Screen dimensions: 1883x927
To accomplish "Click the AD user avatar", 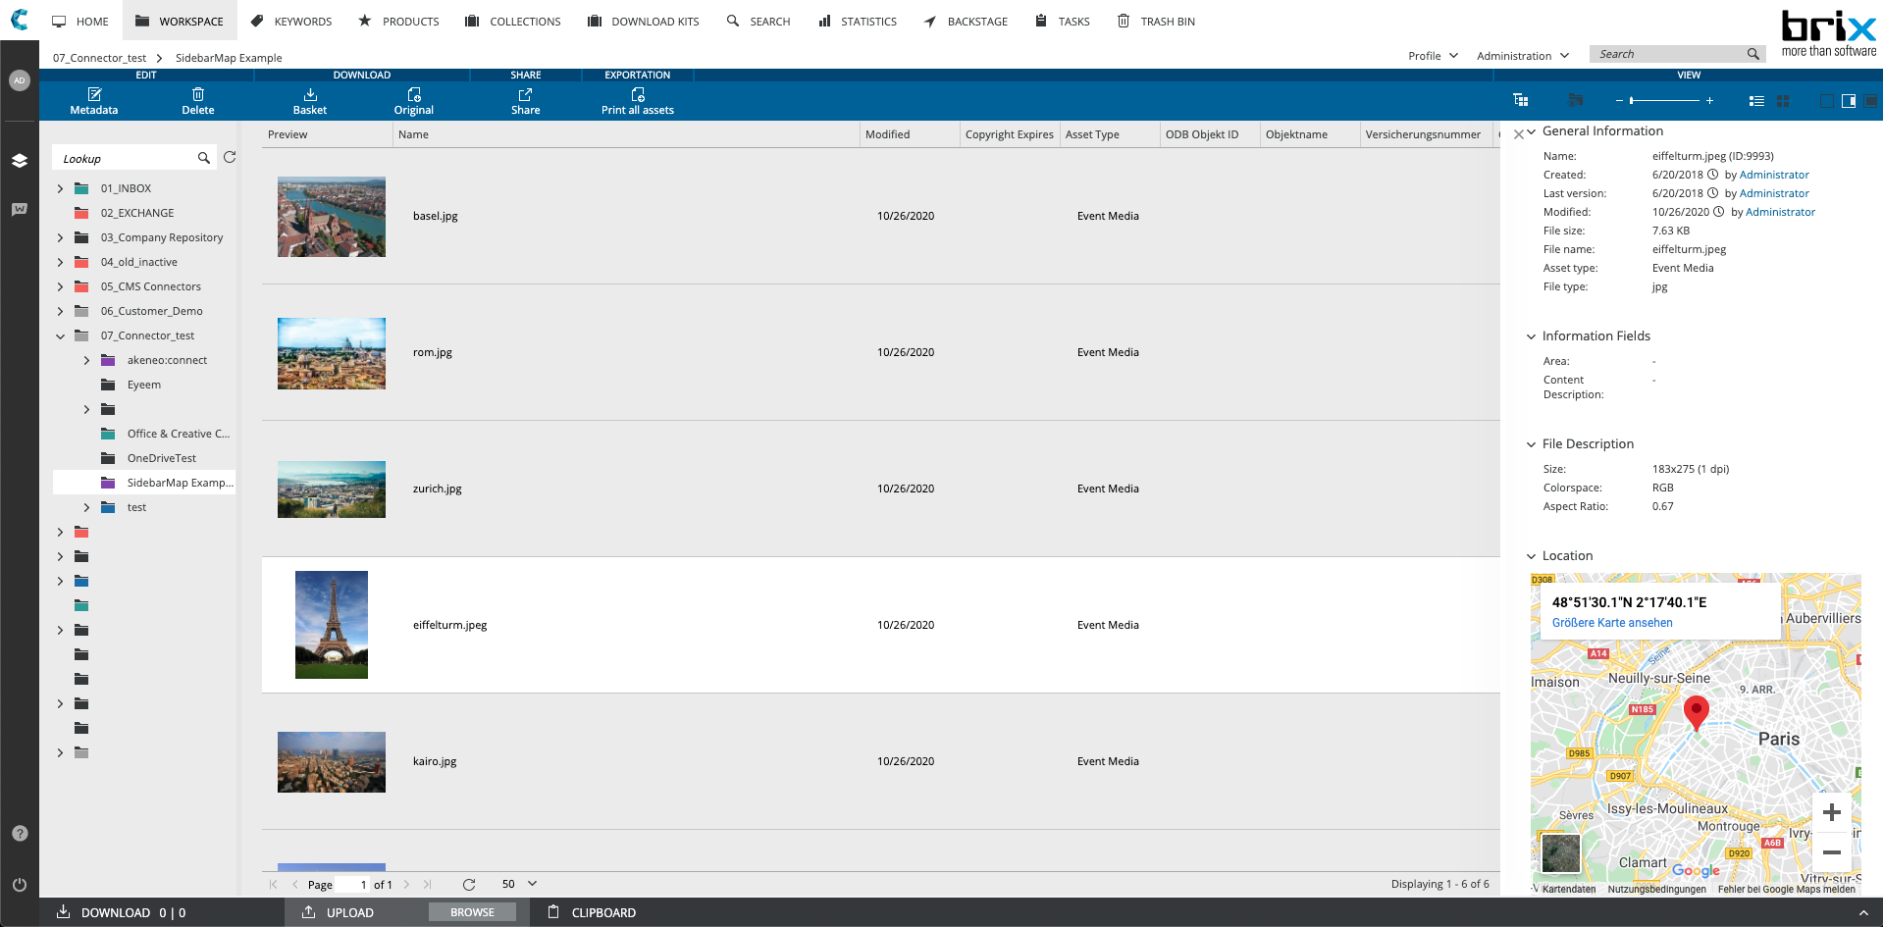I will coord(20,80).
